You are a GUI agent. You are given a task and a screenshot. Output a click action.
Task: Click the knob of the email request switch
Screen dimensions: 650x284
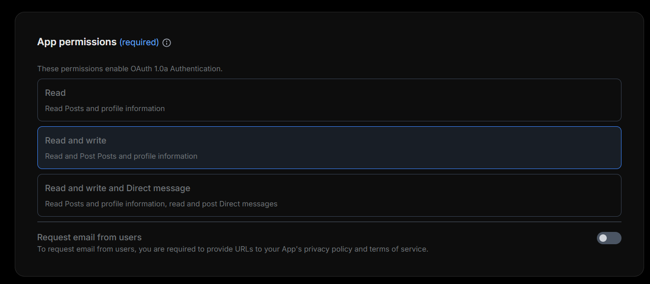[603, 238]
